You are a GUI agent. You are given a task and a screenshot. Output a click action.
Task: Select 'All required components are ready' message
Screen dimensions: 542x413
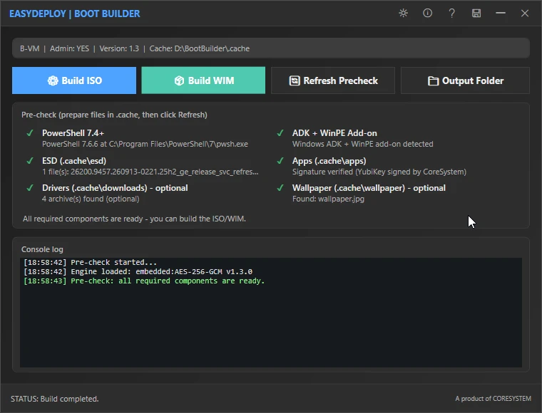pyautogui.click(x=134, y=219)
